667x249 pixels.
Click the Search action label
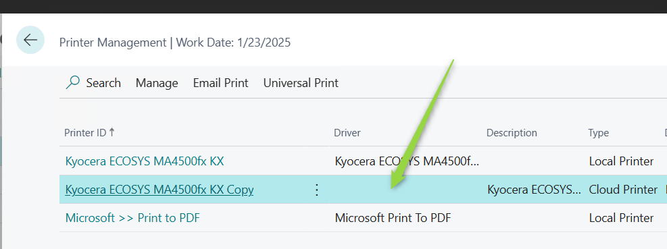coord(103,83)
